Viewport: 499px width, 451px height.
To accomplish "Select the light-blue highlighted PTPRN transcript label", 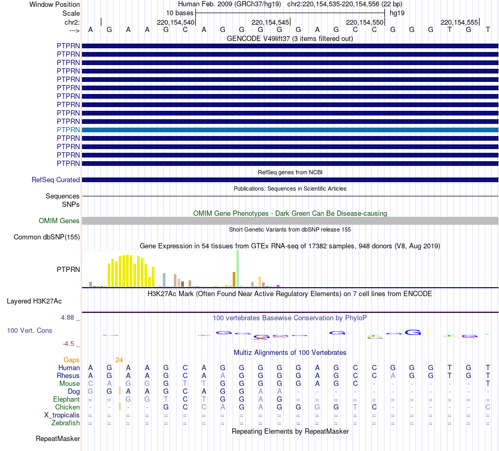I will 68,130.
